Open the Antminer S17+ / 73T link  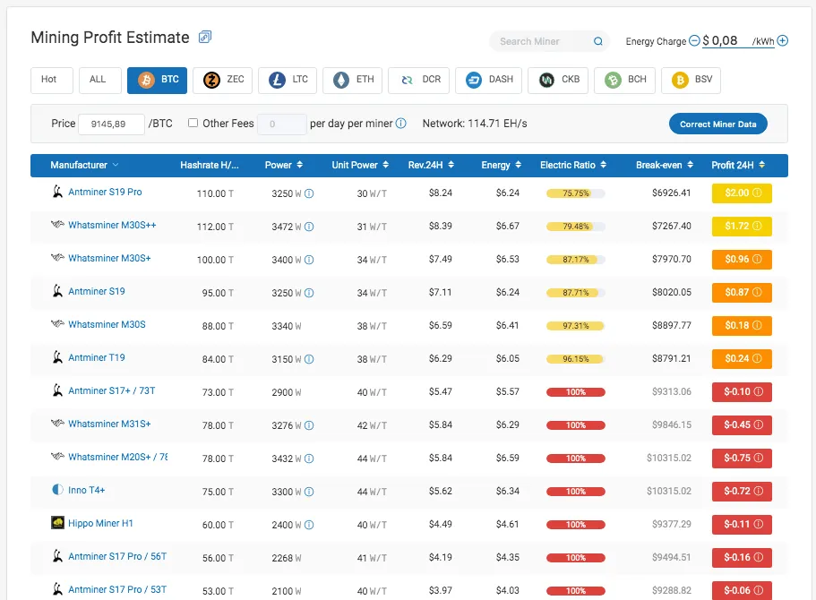coord(111,390)
